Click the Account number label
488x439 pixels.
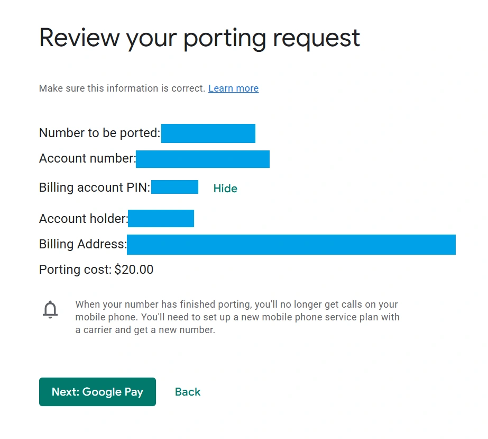pyautogui.click(x=87, y=158)
